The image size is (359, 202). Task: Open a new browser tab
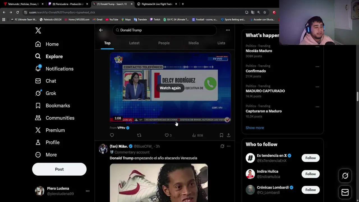coord(183,4)
